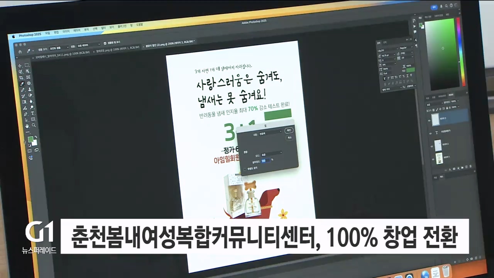The height and width of the screenshot is (278, 494).
Task: Hide the top selected layer via eye icon
Action: tap(430, 120)
